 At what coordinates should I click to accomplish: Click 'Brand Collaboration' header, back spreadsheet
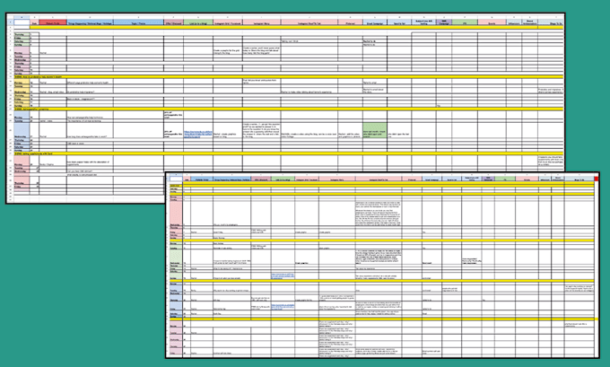coord(529,22)
